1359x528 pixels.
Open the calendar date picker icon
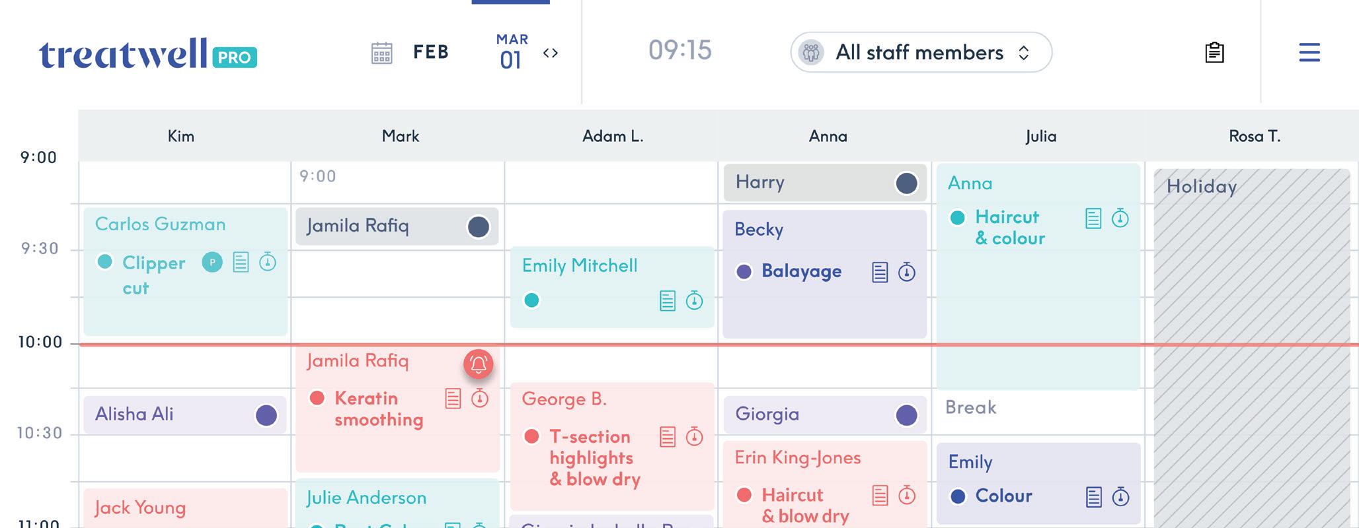coord(381,53)
